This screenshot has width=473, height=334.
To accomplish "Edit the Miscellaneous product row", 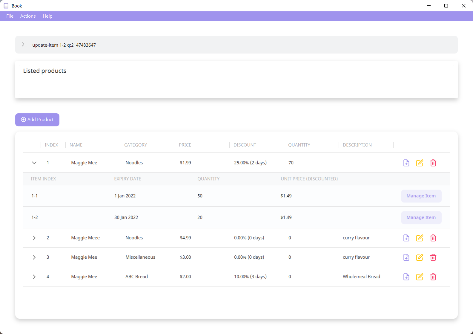I will click(x=420, y=257).
